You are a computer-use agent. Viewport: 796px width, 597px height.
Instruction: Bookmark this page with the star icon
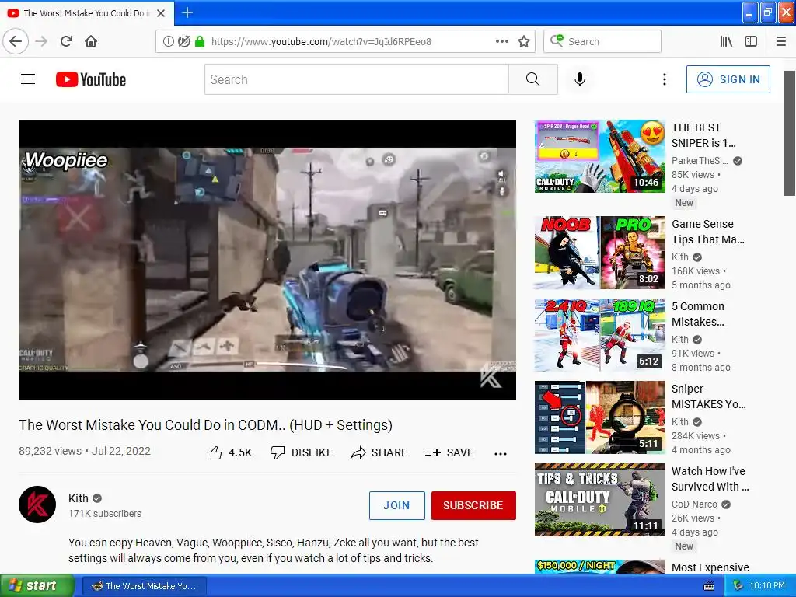pyautogui.click(x=524, y=41)
